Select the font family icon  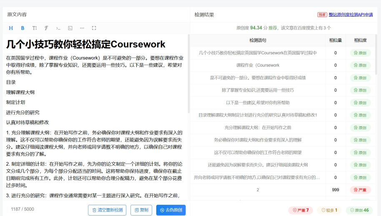coord(46,28)
